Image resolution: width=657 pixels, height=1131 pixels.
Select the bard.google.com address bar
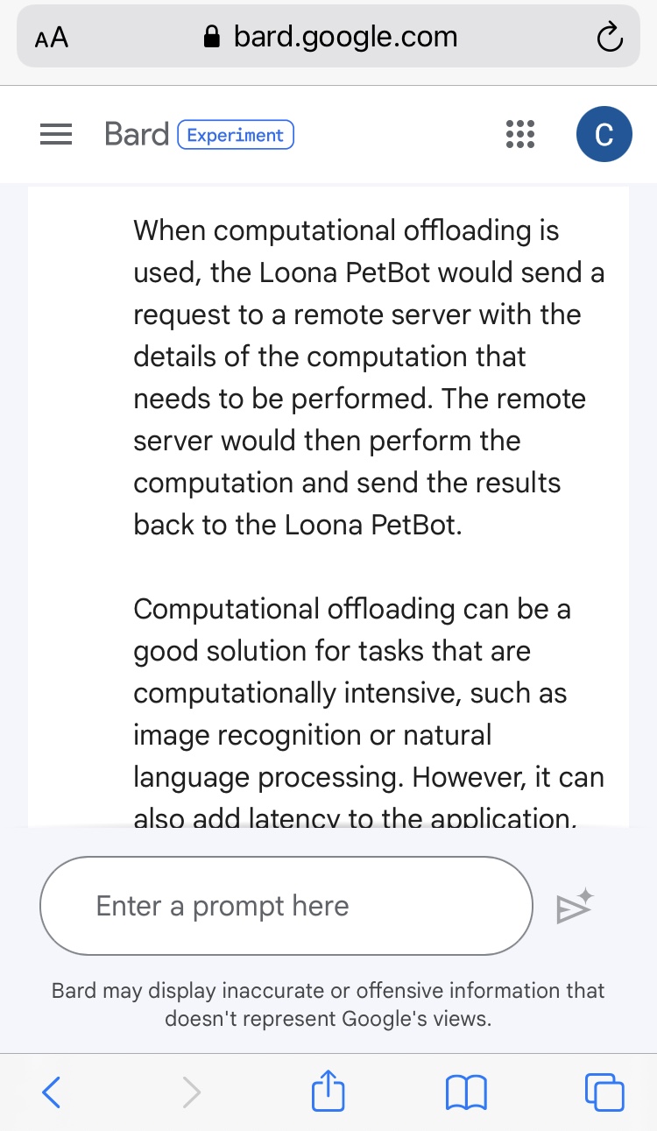click(345, 37)
